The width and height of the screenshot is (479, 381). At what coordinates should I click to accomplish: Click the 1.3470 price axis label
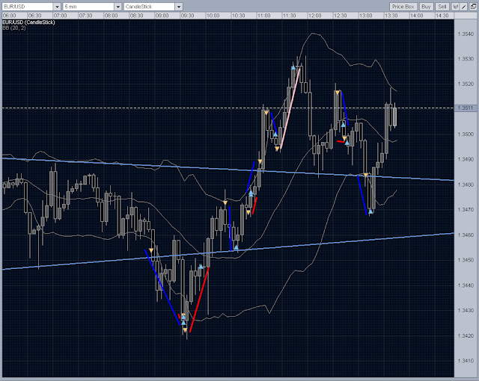coord(466,210)
